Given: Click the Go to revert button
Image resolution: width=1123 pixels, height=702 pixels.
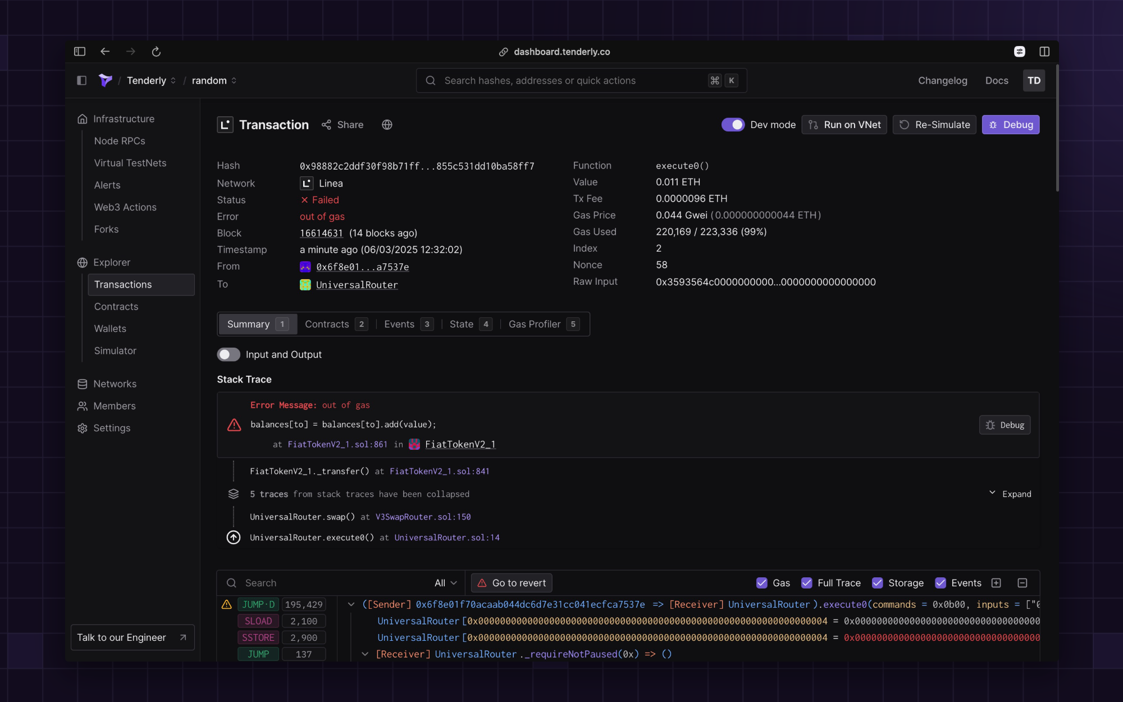Looking at the screenshot, I should (x=511, y=583).
